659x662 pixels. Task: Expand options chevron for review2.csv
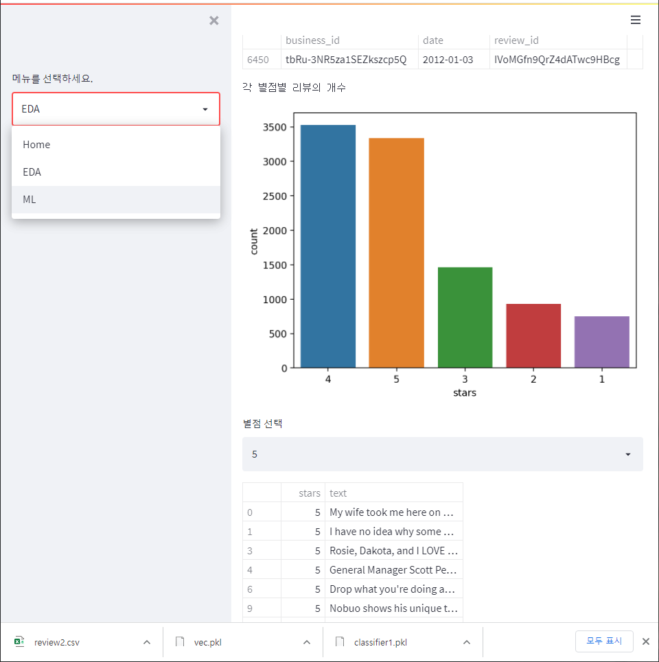click(147, 642)
